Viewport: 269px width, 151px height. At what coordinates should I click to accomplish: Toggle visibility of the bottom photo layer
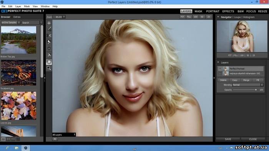click(220, 74)
